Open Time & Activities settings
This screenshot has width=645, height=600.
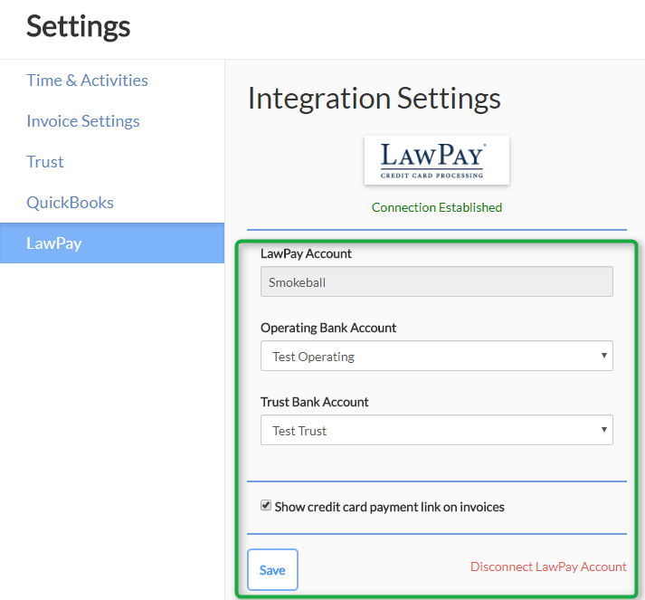pyautogui.click(x=87, y=81)
